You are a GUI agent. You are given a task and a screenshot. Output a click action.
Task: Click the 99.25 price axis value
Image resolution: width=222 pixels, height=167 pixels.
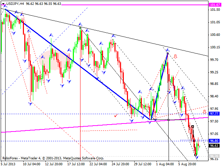click(x=214, y=72)
